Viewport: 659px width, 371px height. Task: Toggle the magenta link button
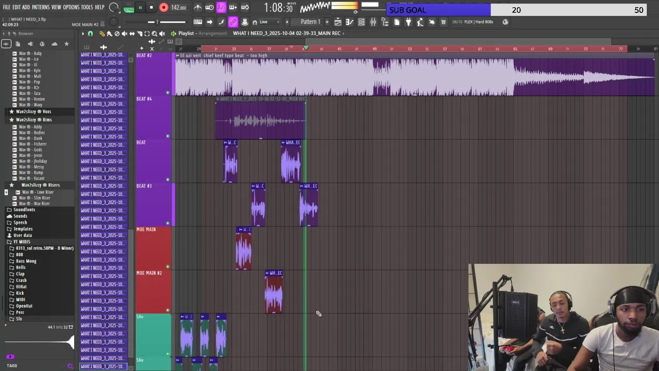coord(233,22)
